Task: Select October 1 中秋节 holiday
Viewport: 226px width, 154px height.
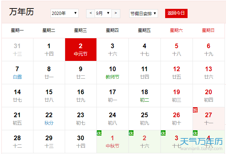Action: tap(112, 142)
